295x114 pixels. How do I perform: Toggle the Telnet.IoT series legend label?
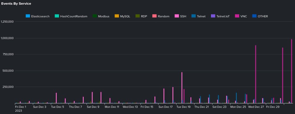223,16
